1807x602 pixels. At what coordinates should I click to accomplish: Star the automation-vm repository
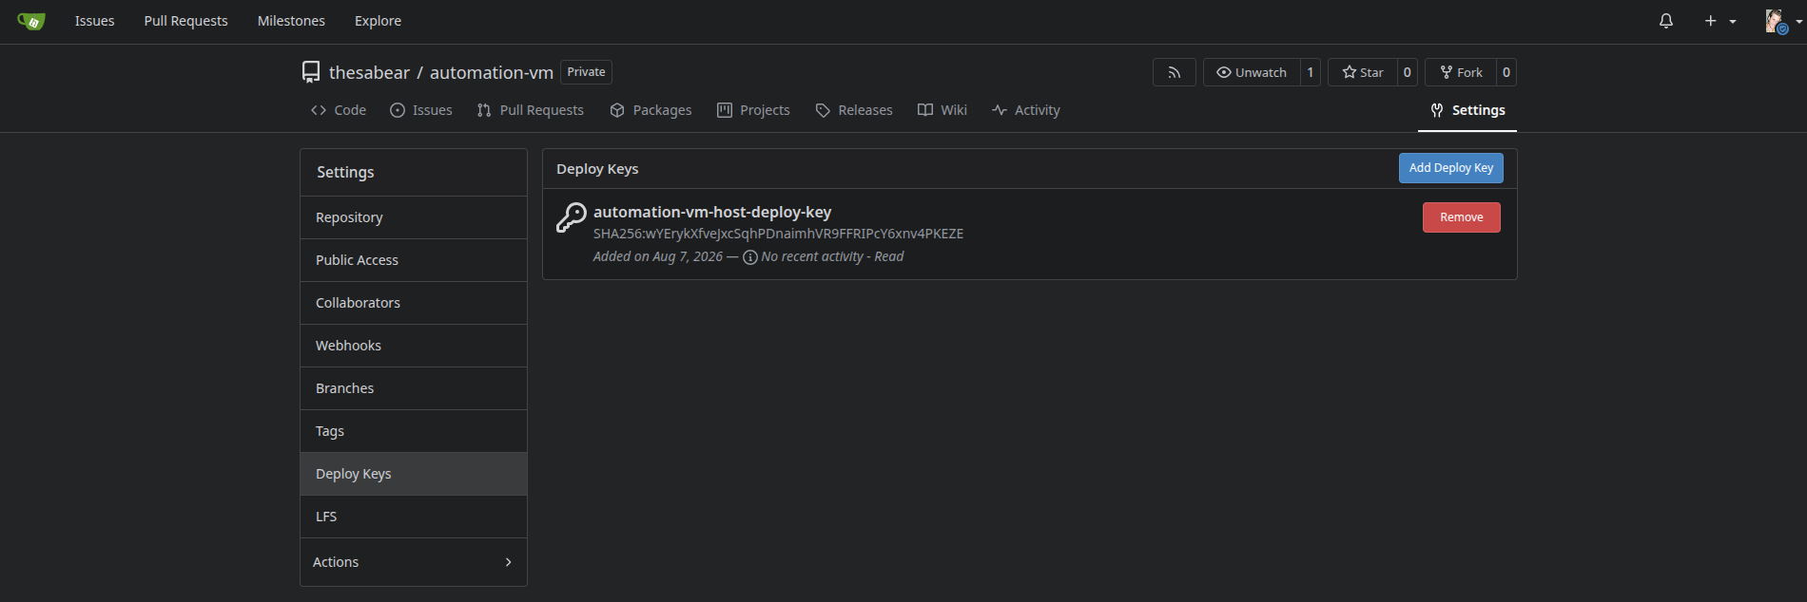tap(1363, 72)
